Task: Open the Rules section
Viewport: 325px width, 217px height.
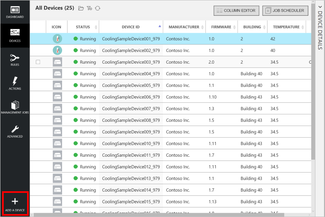Action: 15,59
